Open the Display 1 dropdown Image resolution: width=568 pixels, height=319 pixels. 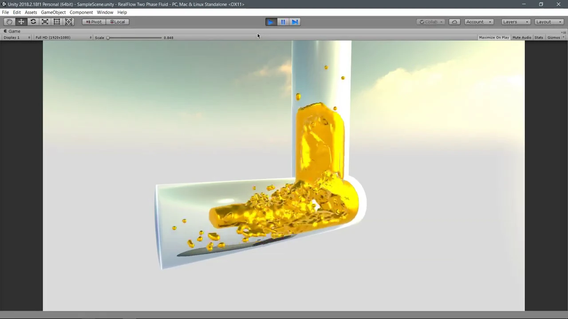point(16,38)
